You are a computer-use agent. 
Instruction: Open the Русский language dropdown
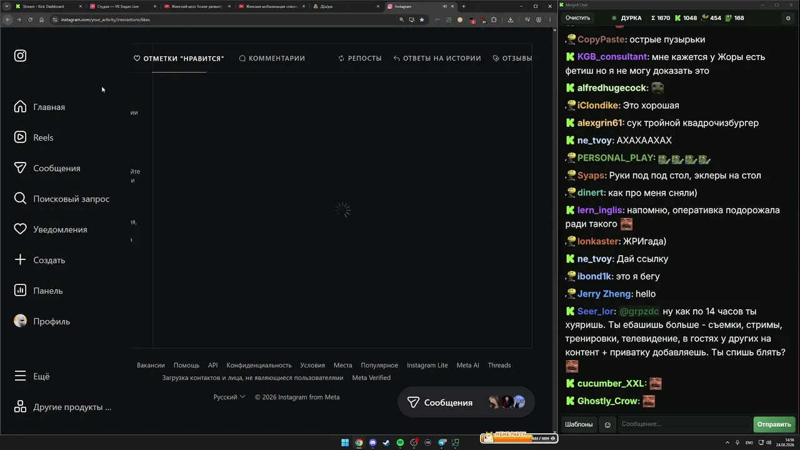(x=229, y=397)
